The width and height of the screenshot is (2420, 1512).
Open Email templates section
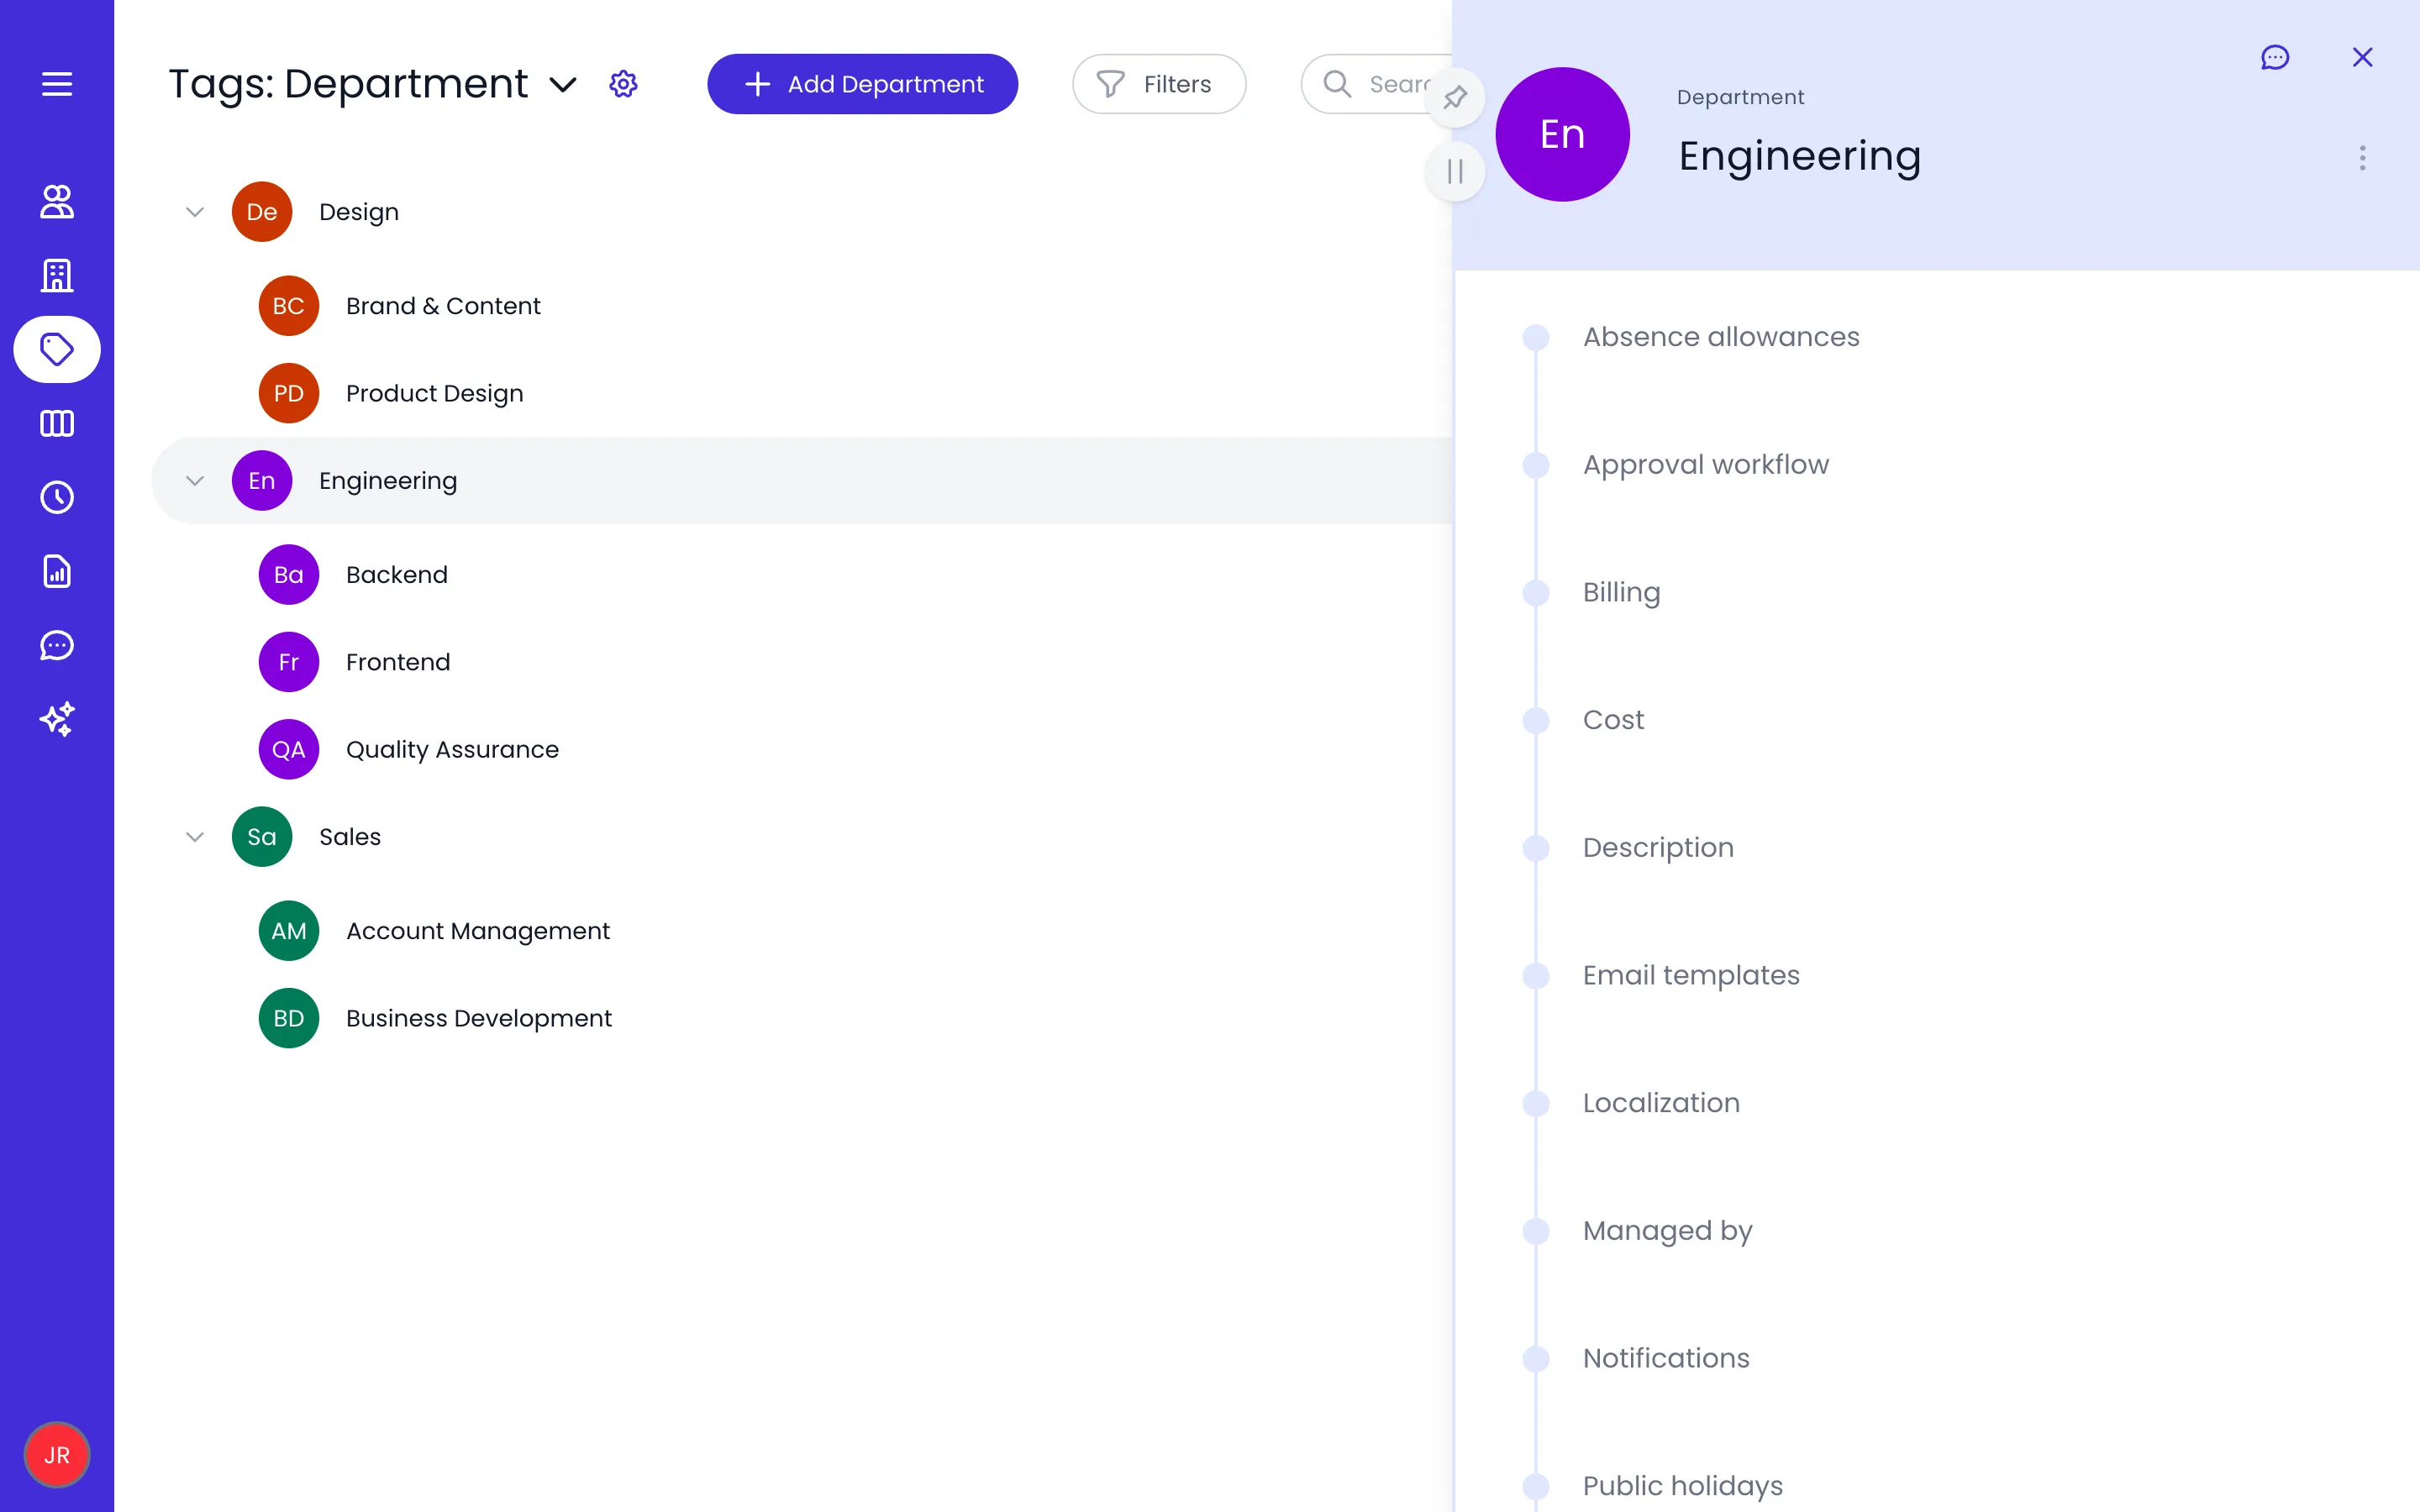click(1691, 976)
